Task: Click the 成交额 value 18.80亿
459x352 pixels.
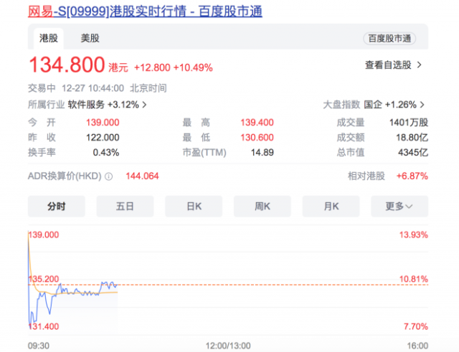Action: pos(412,138)
